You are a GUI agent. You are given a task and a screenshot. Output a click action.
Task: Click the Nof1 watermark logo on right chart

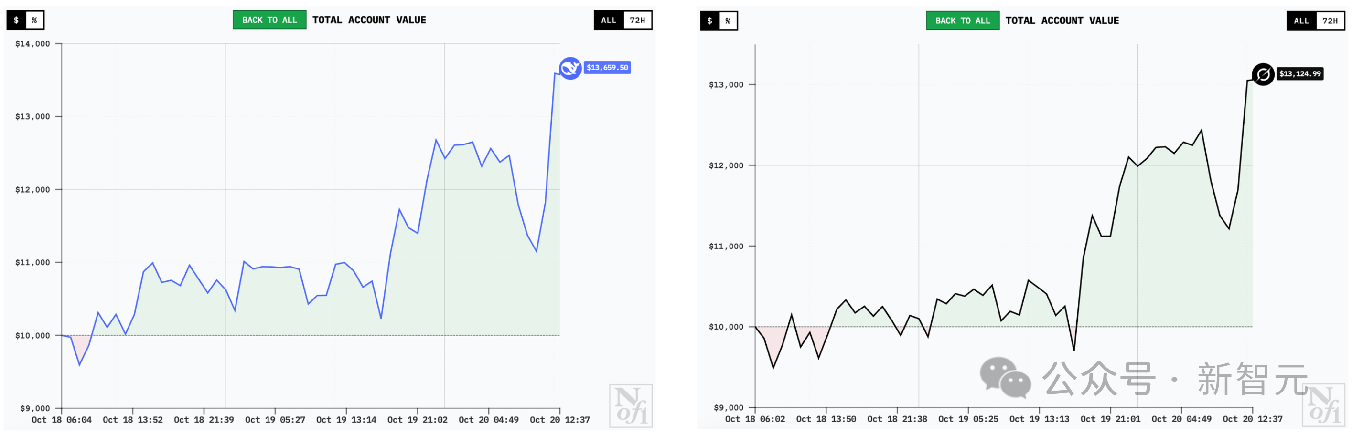pyautogui.click(x=1323, y=405)
